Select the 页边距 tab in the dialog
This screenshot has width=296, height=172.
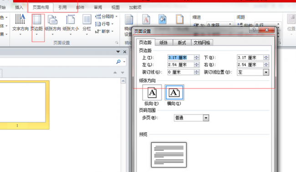[x=145, y=43]
